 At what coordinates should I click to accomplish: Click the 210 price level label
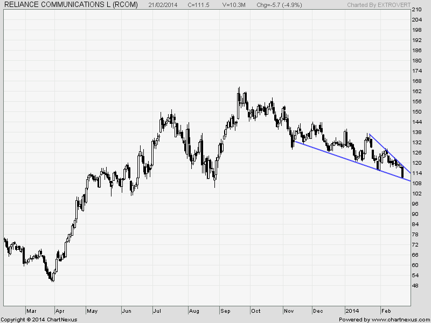[x=417, y=10]
